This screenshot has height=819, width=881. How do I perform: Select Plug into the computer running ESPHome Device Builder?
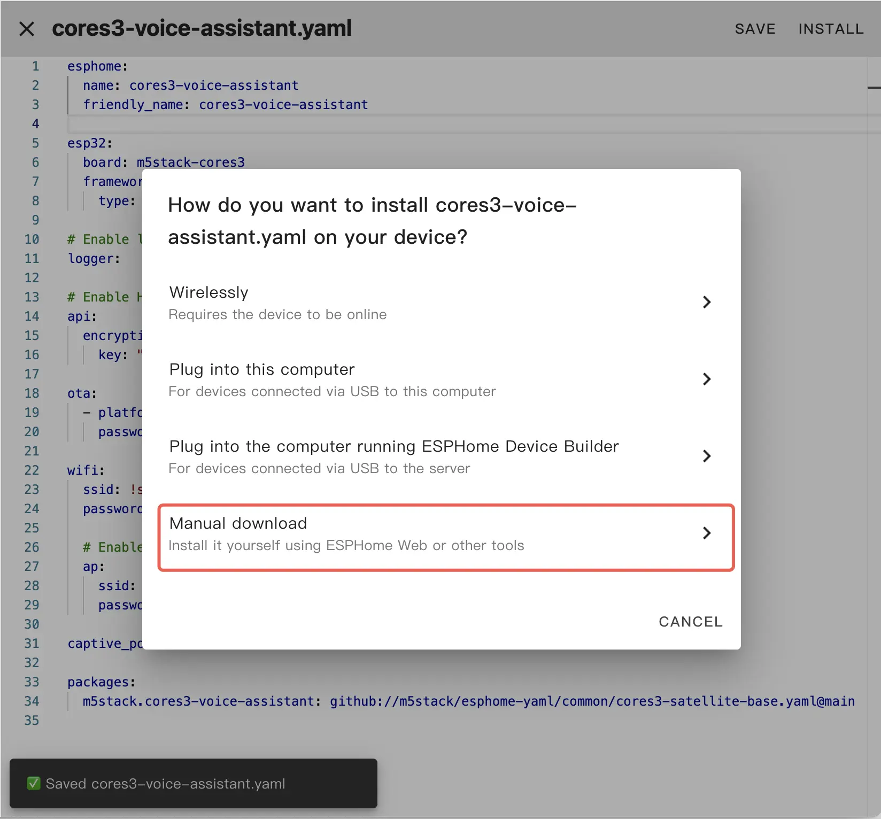click(x=393, y=446)
